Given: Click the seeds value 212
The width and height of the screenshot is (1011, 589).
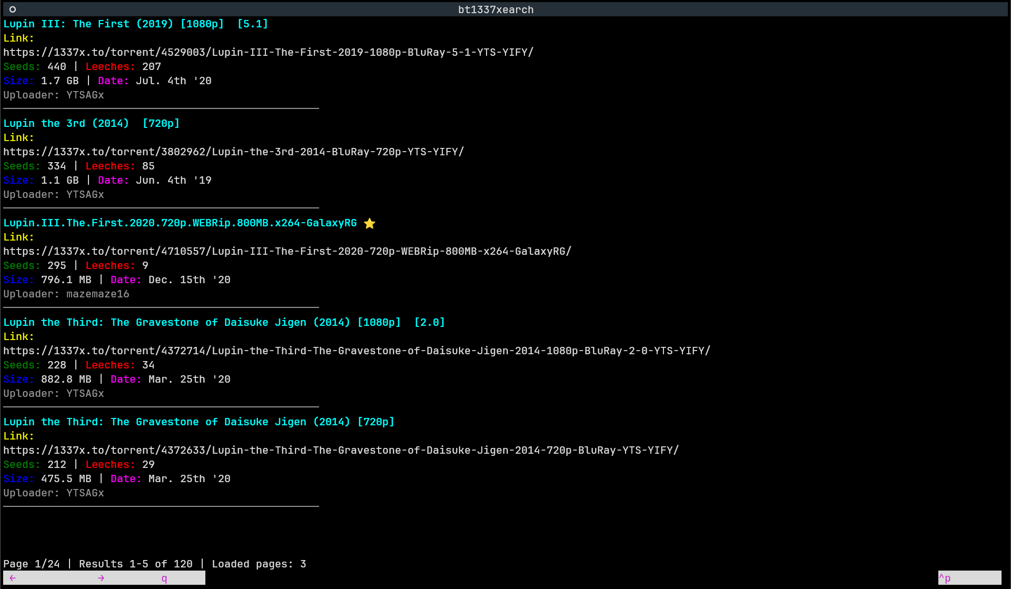Looking at the screenshot, I should point(57,464).
